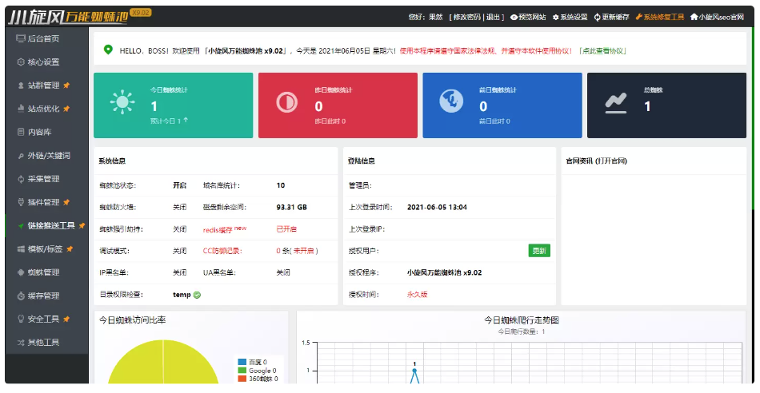Click the red redis缓存 label
Viewport: 760px width, 393px height.
[x=225, y=229]
